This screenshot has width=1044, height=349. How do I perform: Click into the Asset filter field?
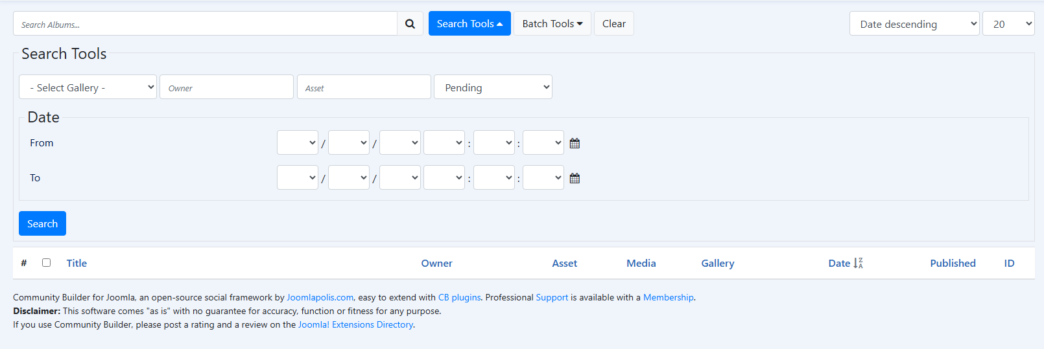point(364,87)
